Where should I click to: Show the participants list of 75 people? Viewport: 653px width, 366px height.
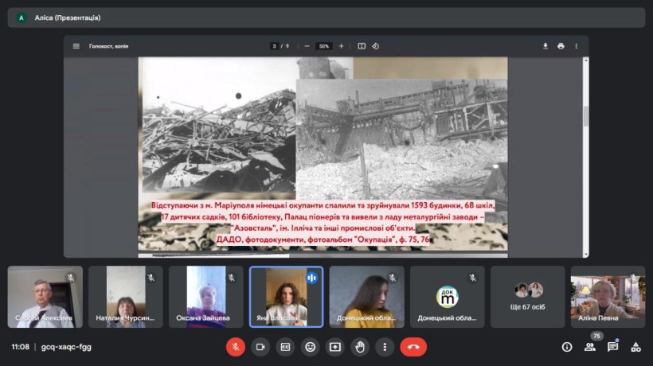(x=590, y=347)
